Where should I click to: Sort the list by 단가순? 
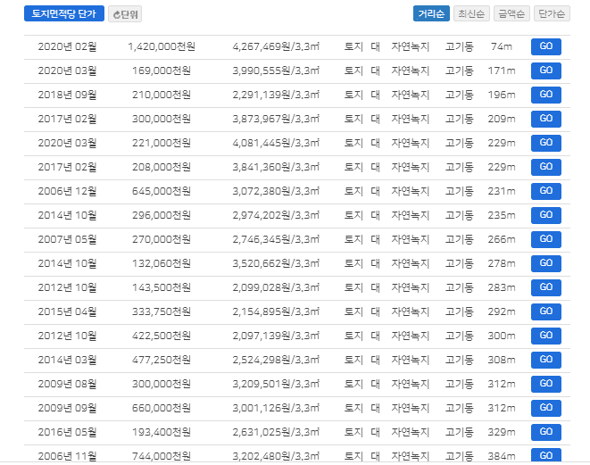(x=552, y=14)
